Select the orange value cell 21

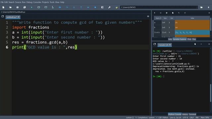click(192, 22)
